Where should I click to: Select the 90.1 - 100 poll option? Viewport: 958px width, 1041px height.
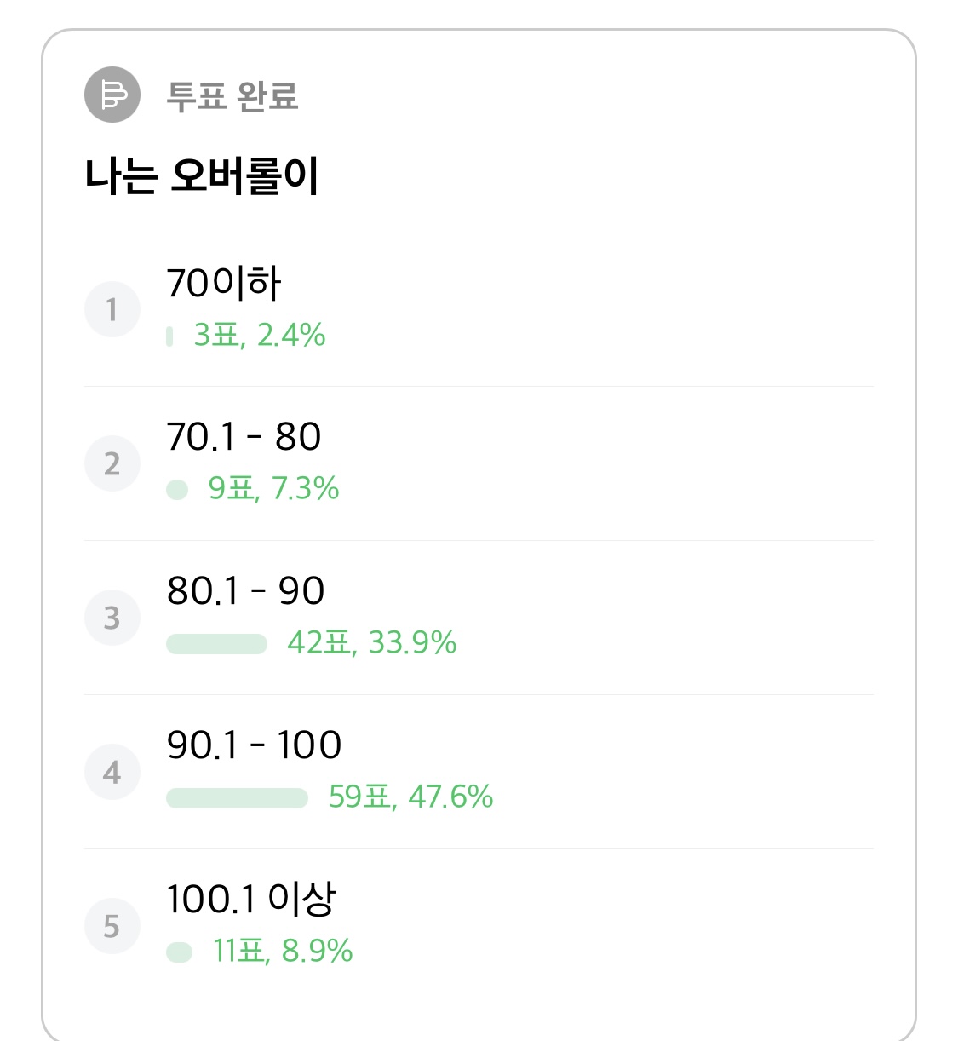tap(479, 772)
